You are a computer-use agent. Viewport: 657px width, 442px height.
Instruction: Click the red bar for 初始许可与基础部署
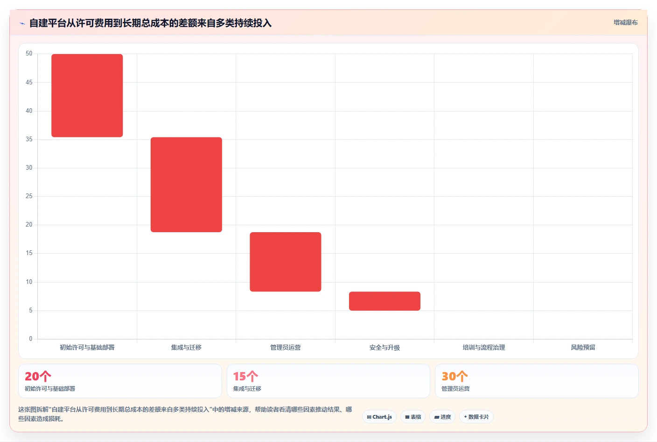coord(87,96)
